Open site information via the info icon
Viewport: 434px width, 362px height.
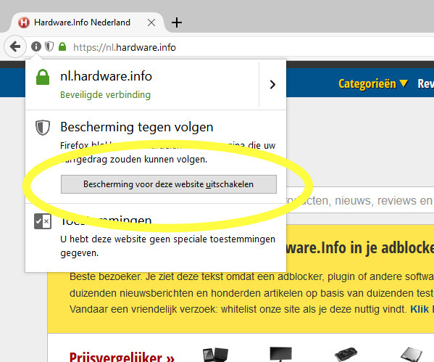(x=36, y=46)
